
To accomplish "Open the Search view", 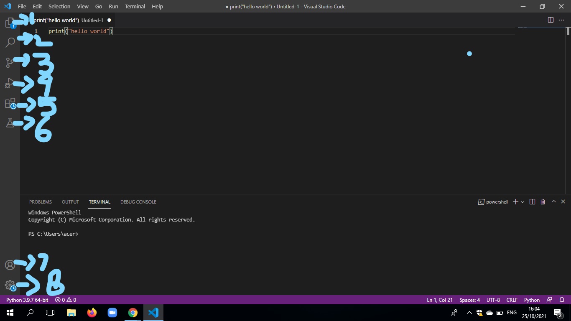I will click(10, 42).
